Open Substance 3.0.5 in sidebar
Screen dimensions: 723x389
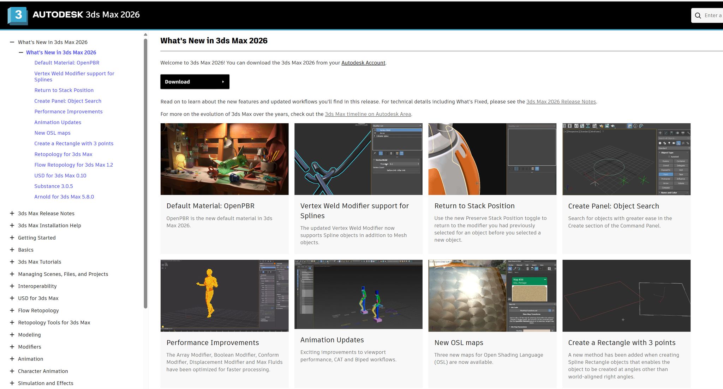pyautogui.click(x=54, y=186)
